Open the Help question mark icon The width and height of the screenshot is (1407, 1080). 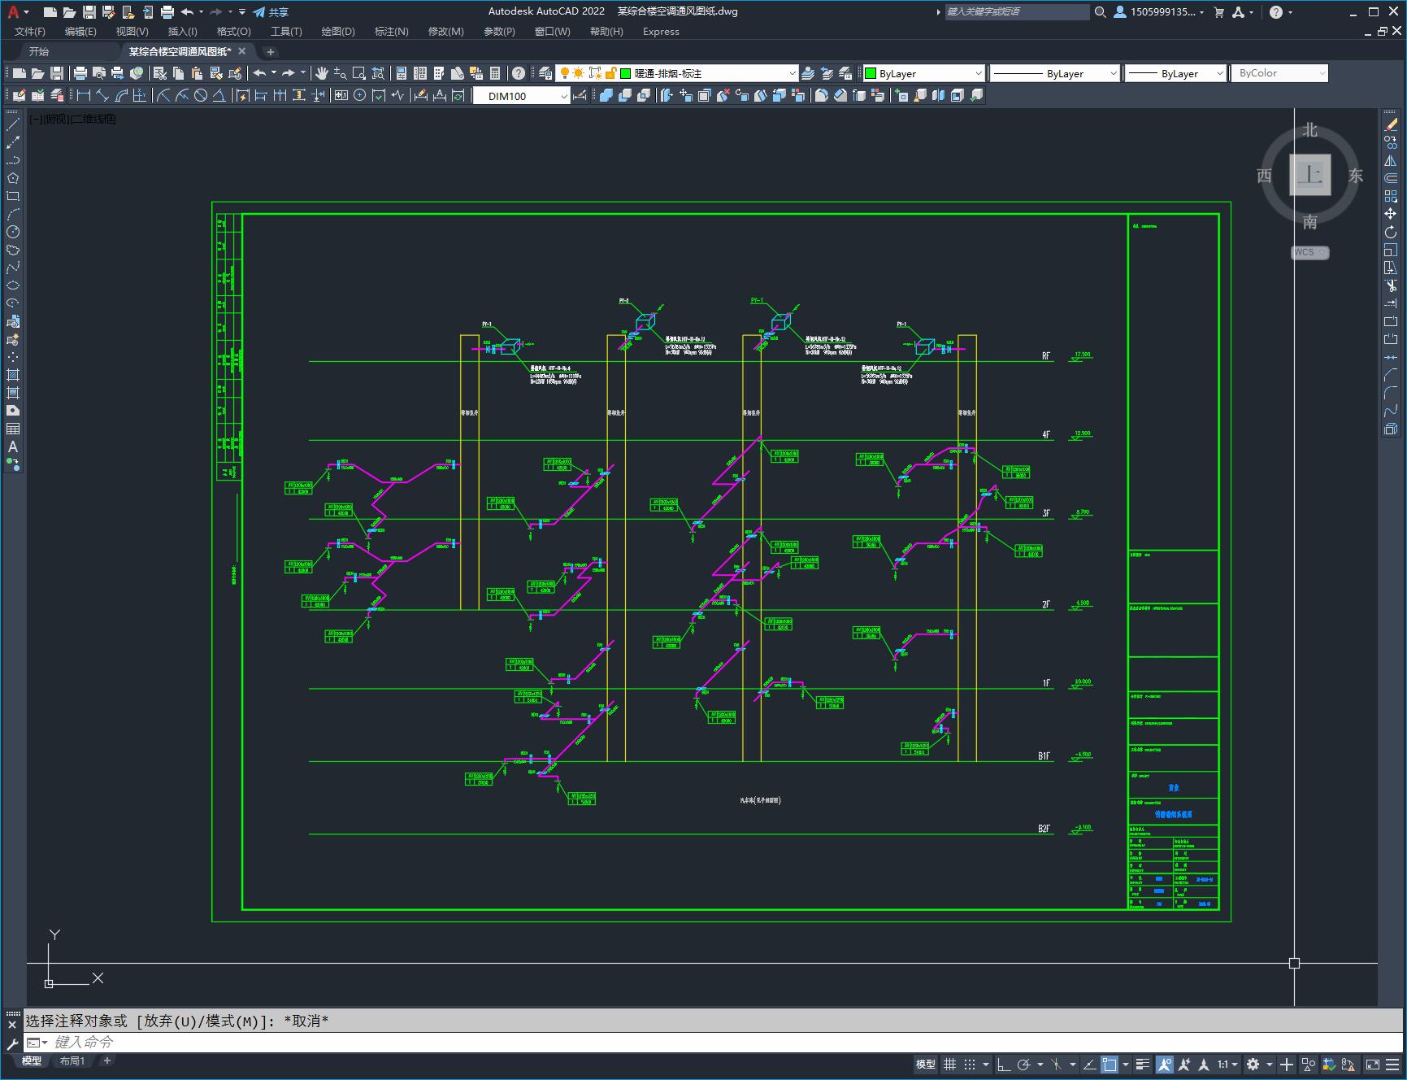coord(519,73)
